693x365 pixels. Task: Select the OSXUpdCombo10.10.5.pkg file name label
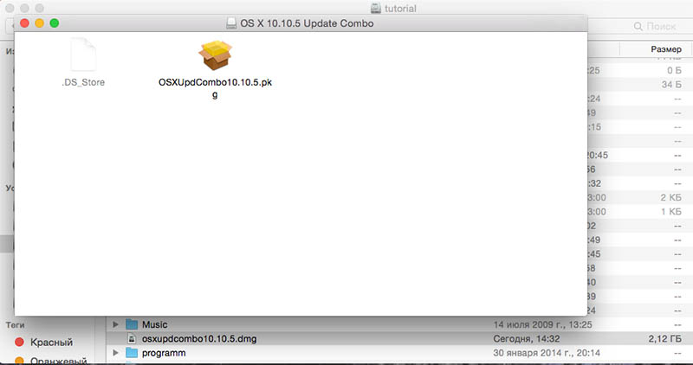click(x=215, y=88)
